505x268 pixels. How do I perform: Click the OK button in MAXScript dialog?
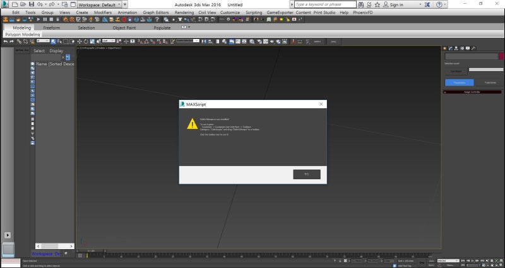point(307,174)
